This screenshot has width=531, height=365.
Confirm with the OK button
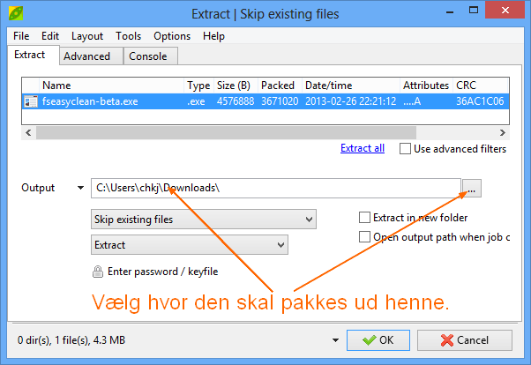(x=378, y=340)
